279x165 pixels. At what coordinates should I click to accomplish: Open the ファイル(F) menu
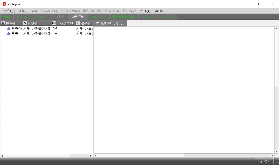(9, 11)
